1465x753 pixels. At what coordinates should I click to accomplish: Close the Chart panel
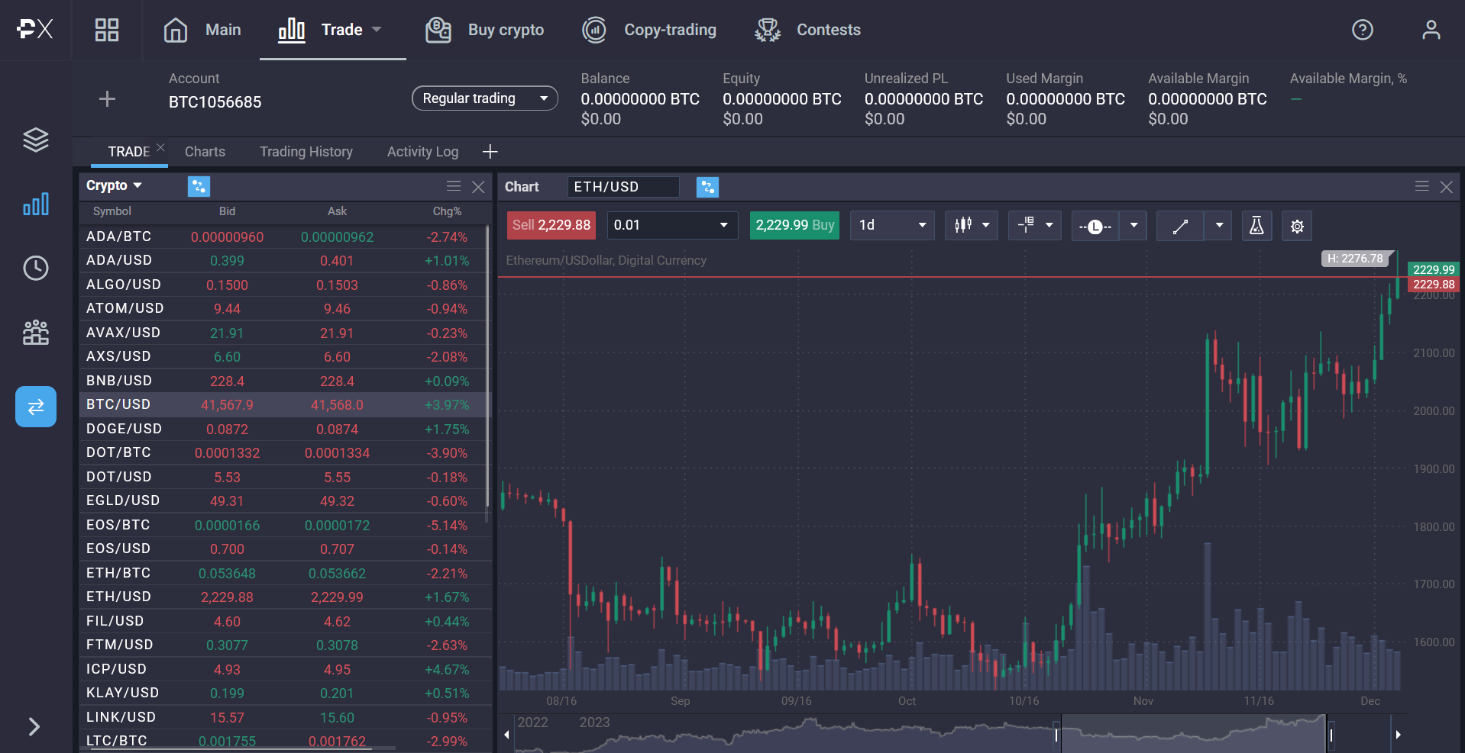1446,187
